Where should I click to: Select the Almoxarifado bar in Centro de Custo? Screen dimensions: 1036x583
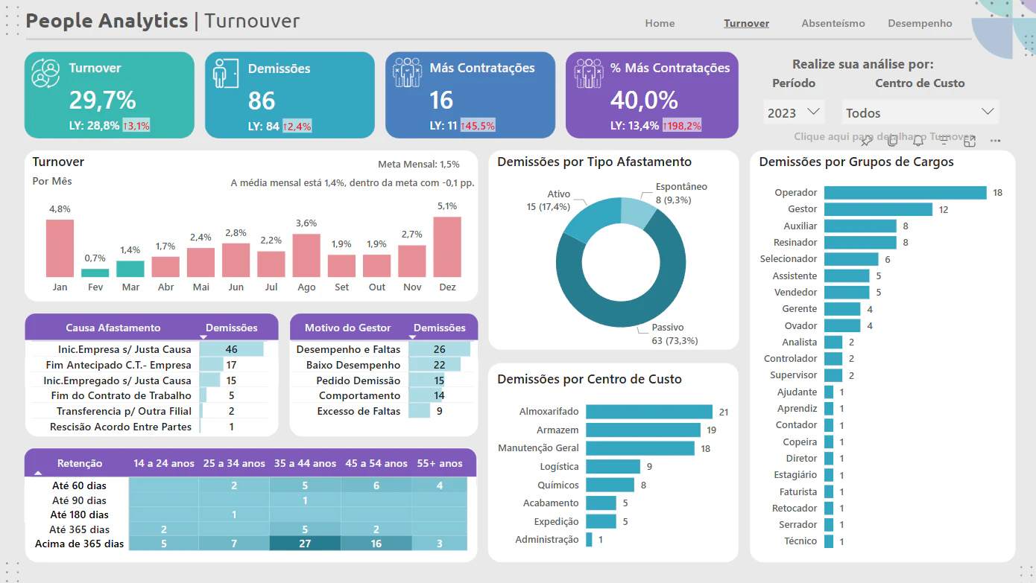649,412
